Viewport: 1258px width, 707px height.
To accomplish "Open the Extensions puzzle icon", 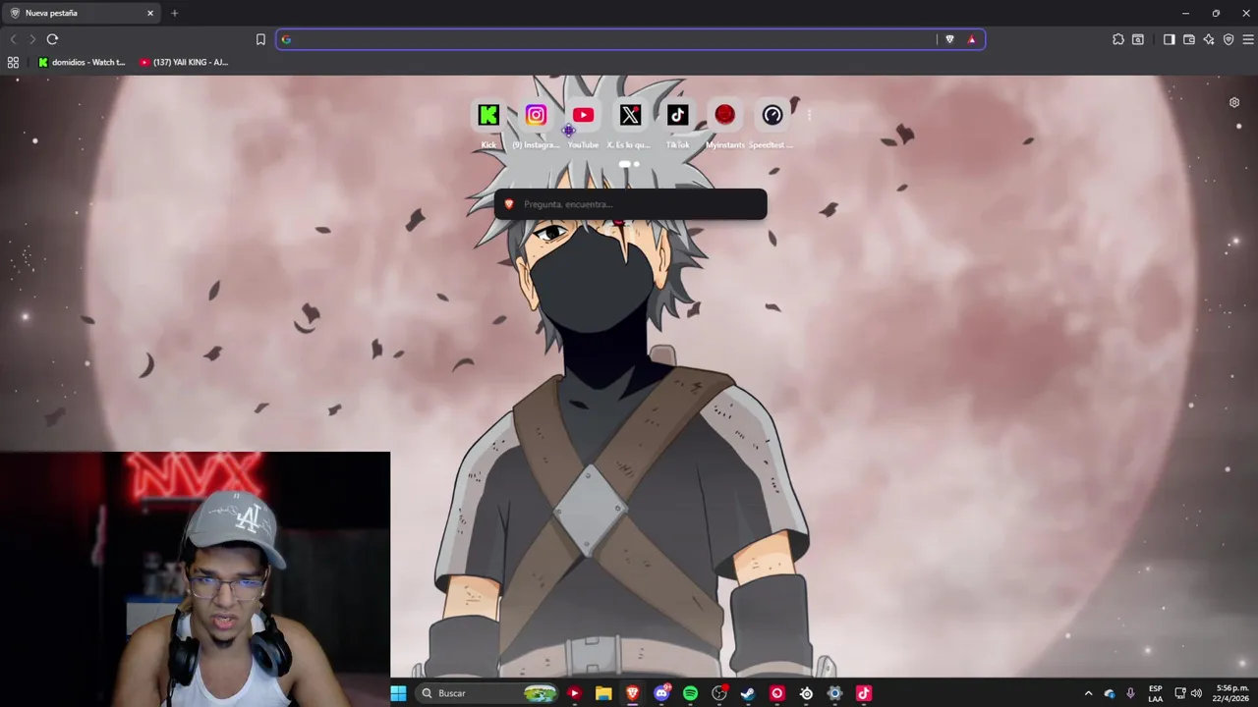I will (x=1117, y=39).
